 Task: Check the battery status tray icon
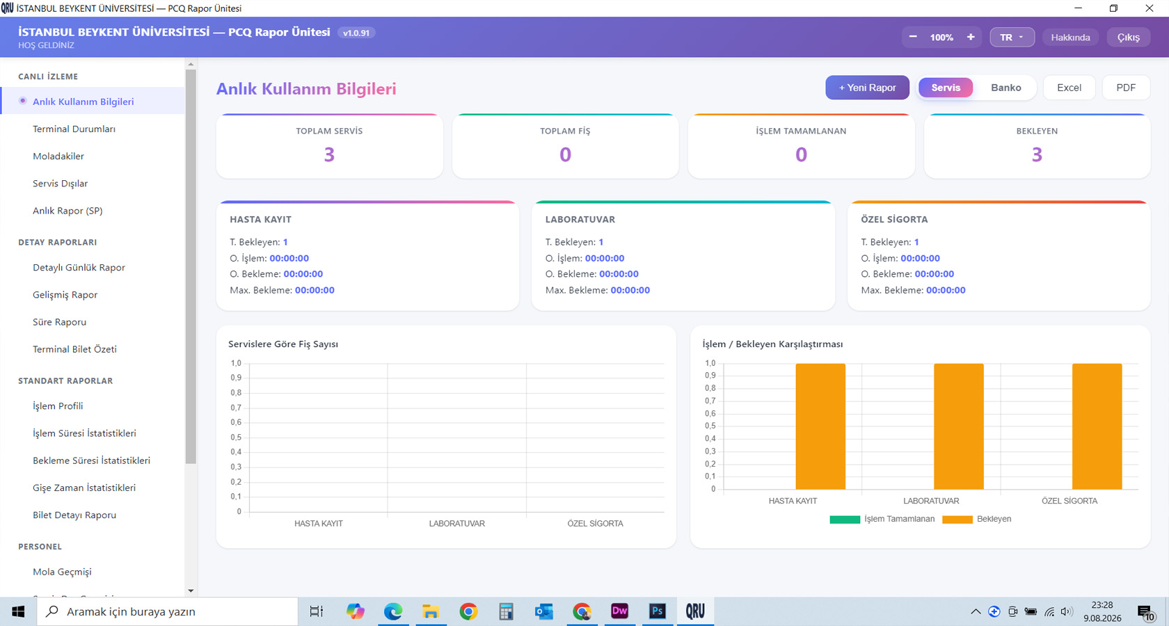coord(1031,611)
